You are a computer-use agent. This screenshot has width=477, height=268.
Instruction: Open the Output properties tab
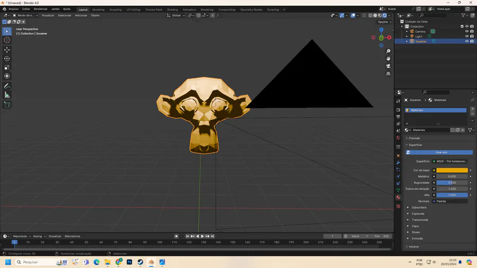pos(398,117)
